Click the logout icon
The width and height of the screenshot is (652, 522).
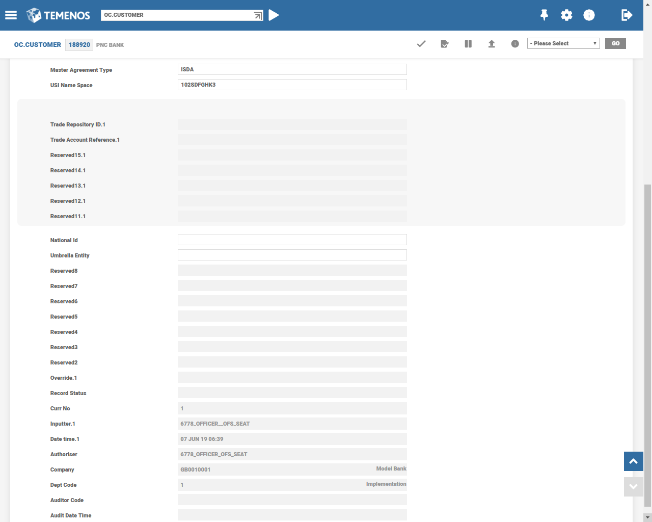627,15
